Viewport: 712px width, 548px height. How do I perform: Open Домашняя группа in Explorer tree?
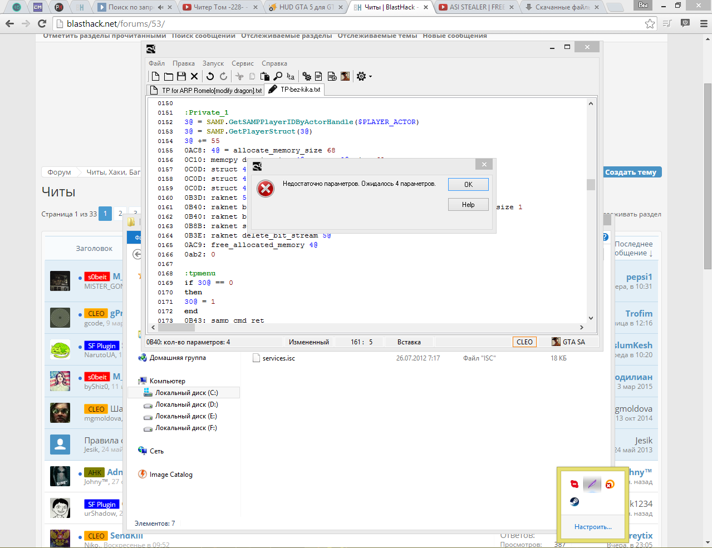click(x=178, y=358)
